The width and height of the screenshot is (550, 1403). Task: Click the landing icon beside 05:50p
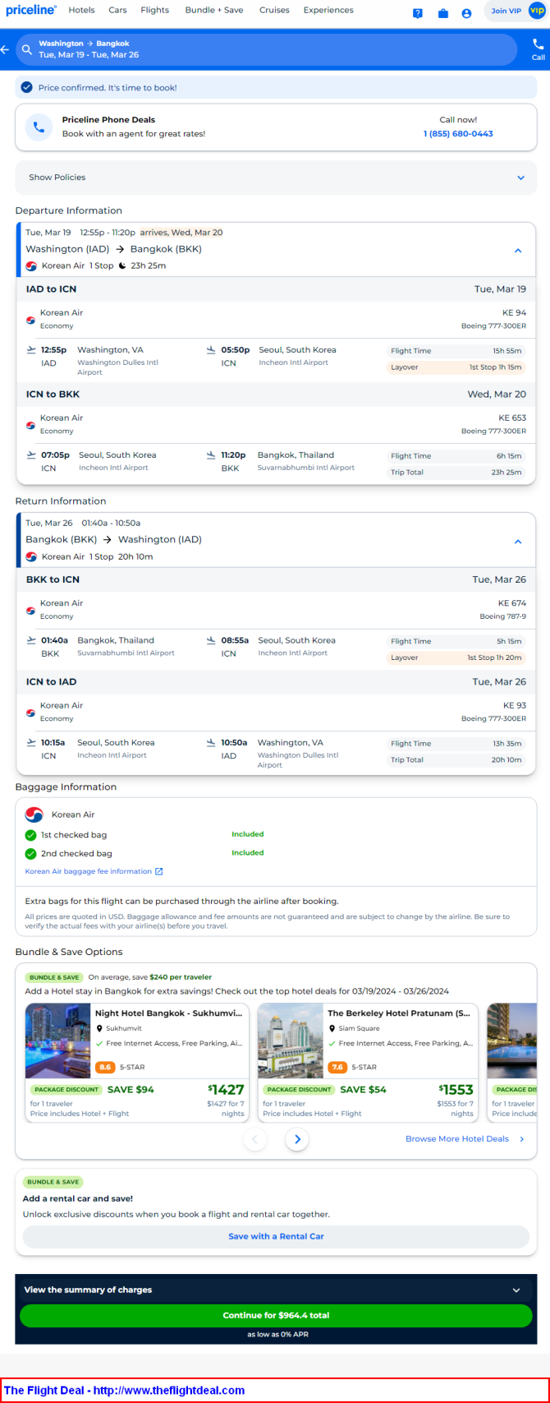pos(211,349)
